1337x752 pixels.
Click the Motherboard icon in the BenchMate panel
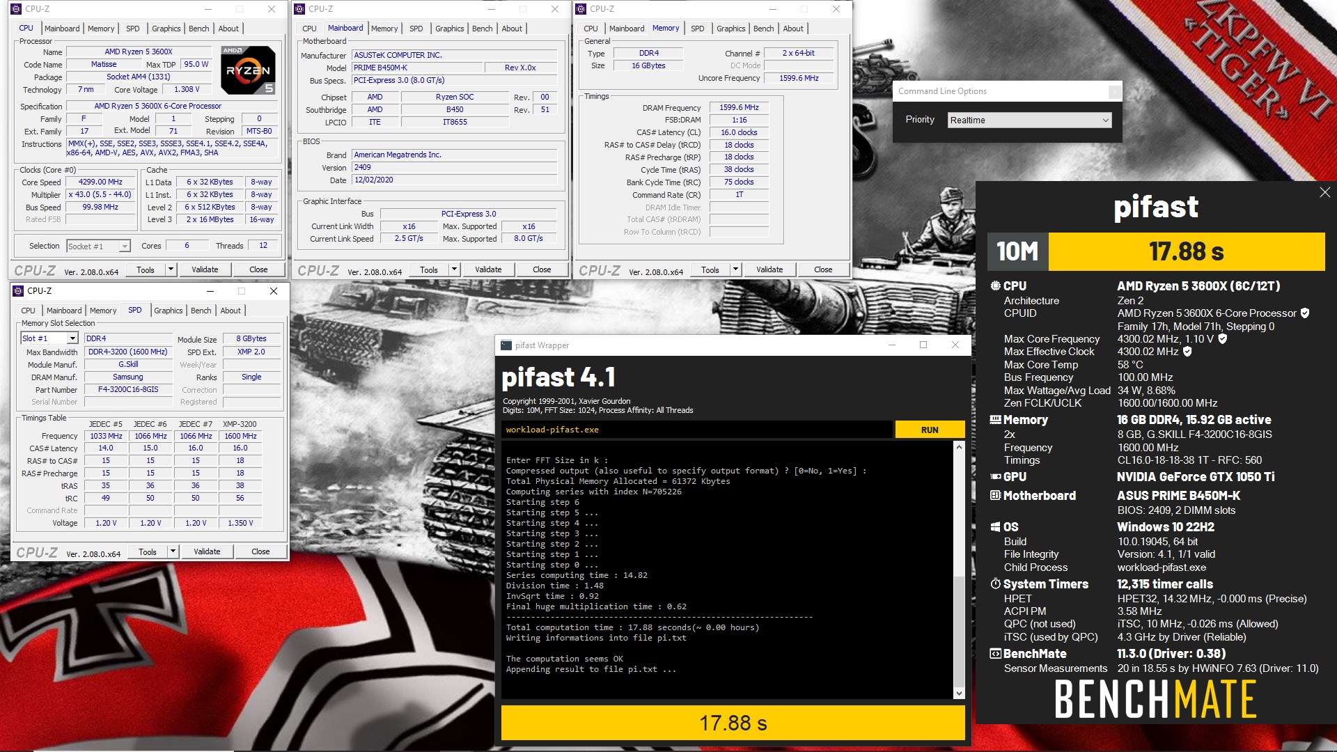click(996, 496)
